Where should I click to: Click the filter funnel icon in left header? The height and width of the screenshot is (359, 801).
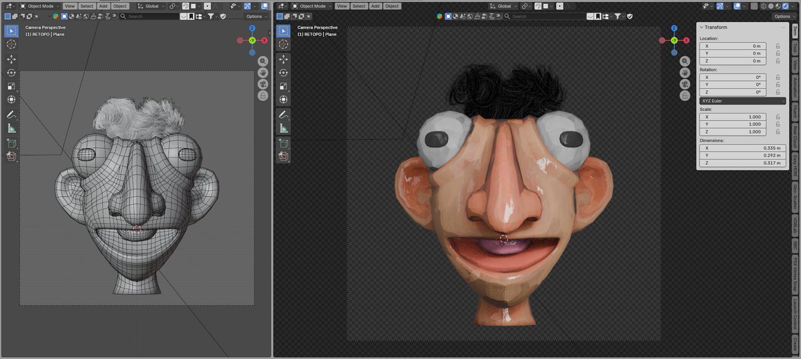coord(210,16)
